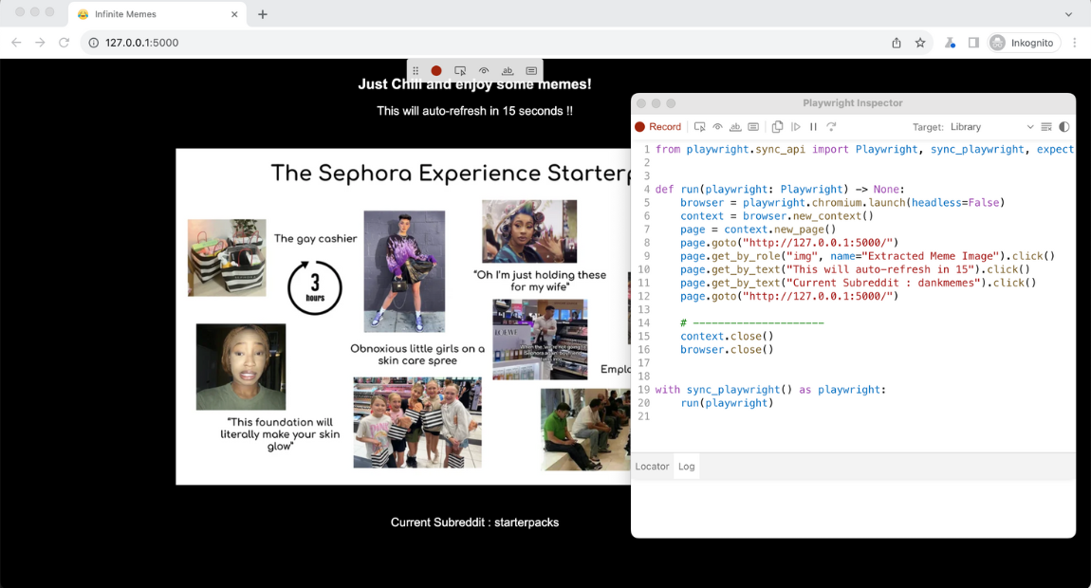Clear the recorded code in Inspector
The image size is (1091, 588).
[x=1046, y=127]
